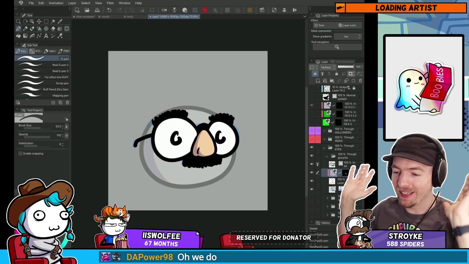Viewport: 469px width, 264px height.
Task: Select the Eyedropper tool
Action: click(60, 22)
